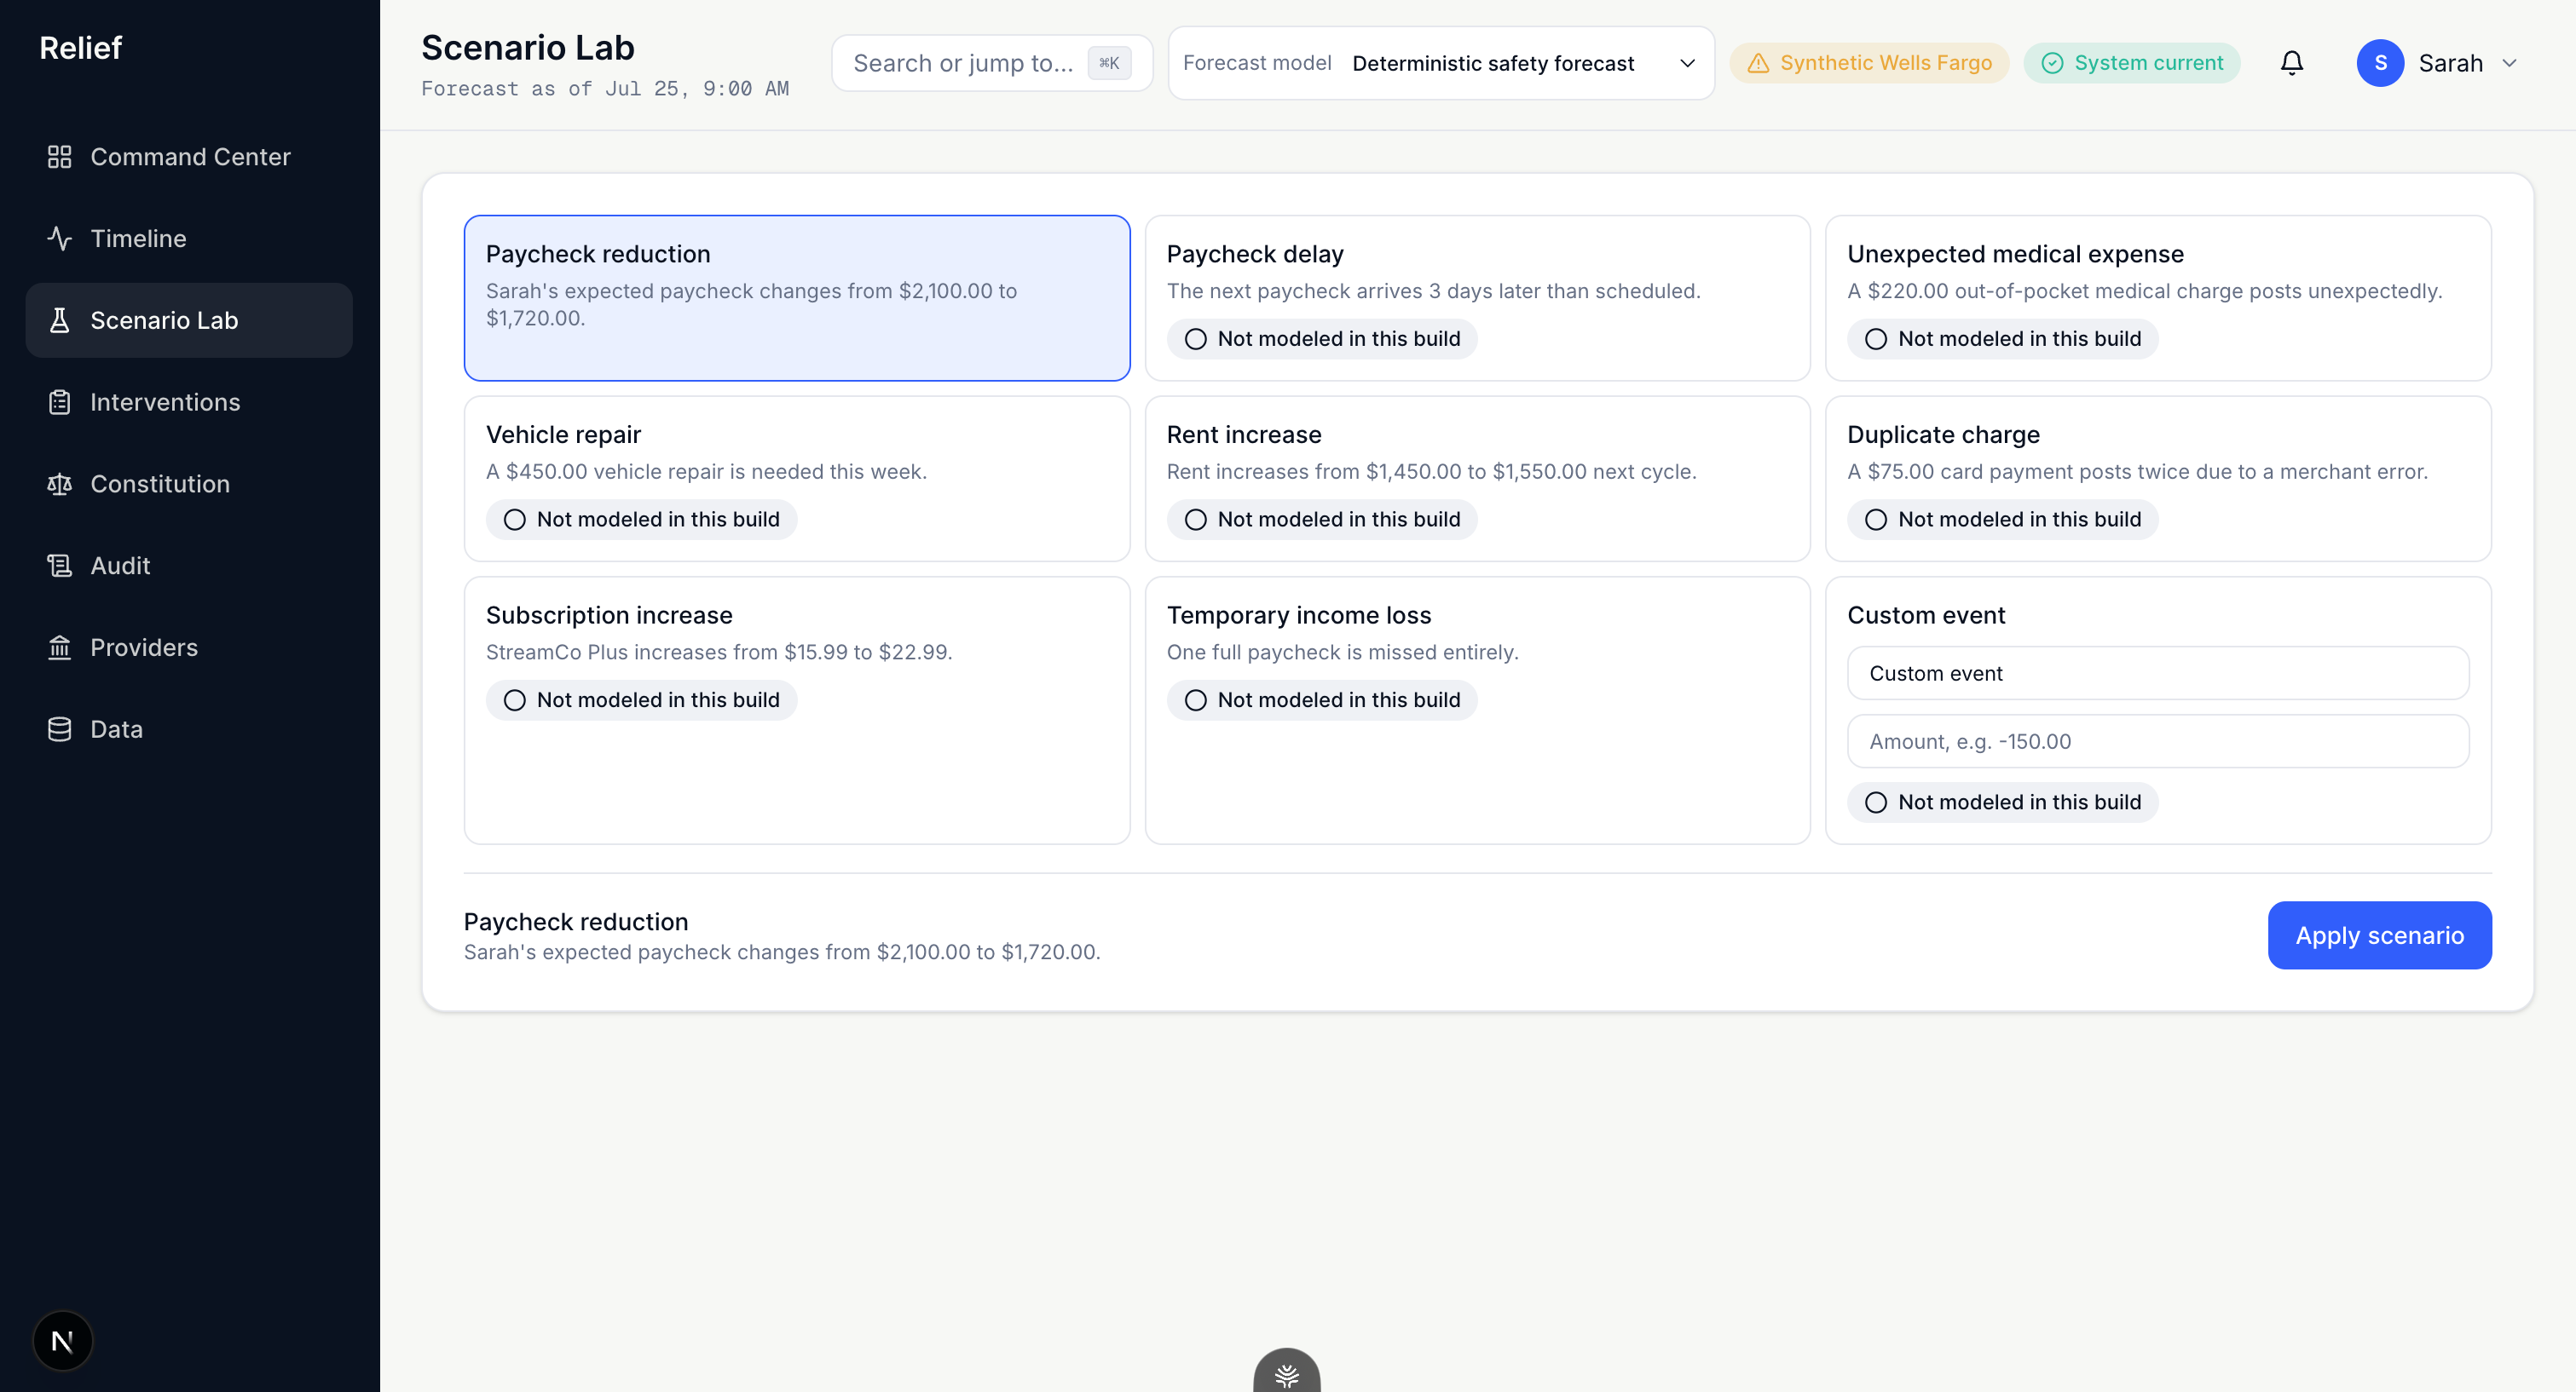Click the ⌘K shortcut badge
The height and width of the screenshot is (1392, 2576).
(1109, 63)
